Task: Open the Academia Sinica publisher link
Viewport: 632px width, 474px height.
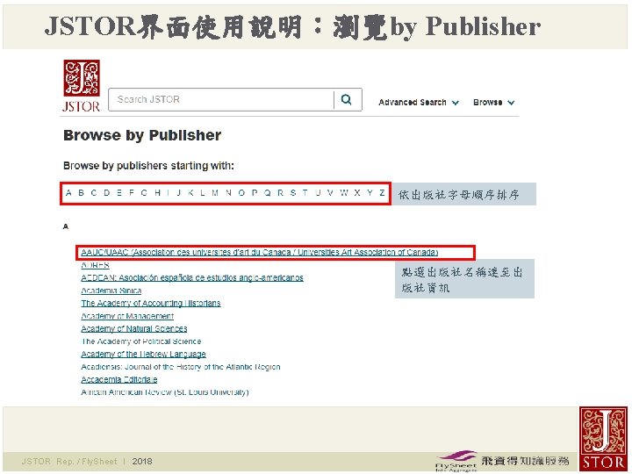Action: point(111,291)
